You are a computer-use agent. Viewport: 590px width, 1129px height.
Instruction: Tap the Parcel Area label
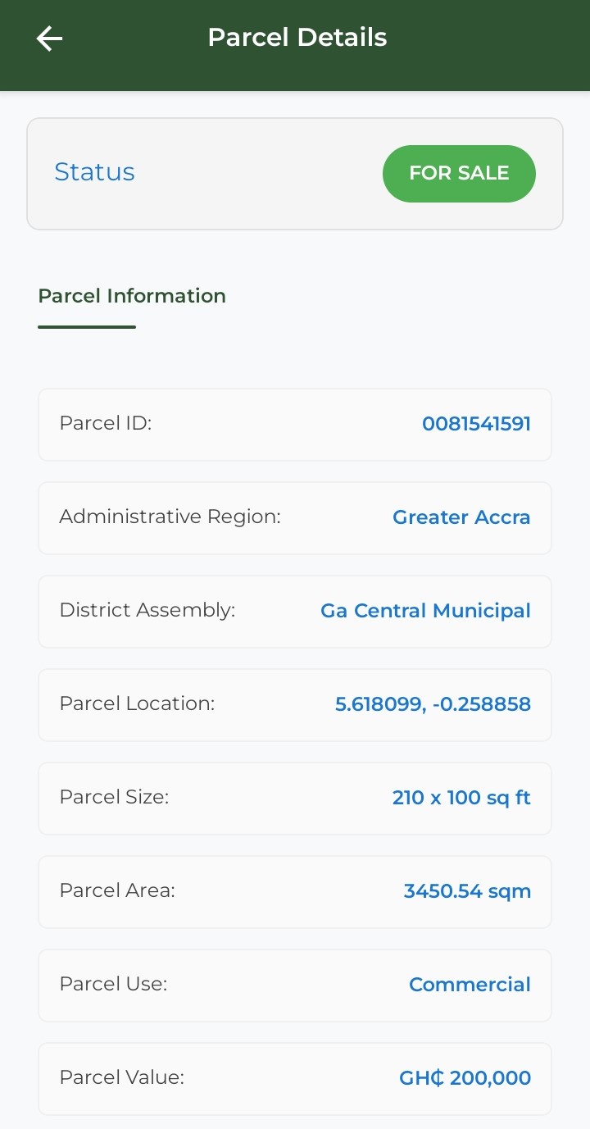pos(117,890)
